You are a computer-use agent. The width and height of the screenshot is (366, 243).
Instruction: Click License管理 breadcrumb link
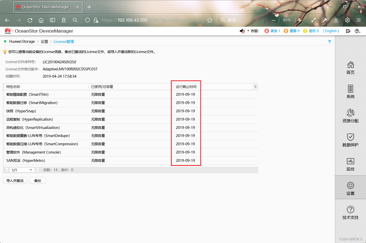[x=64, y=42]
